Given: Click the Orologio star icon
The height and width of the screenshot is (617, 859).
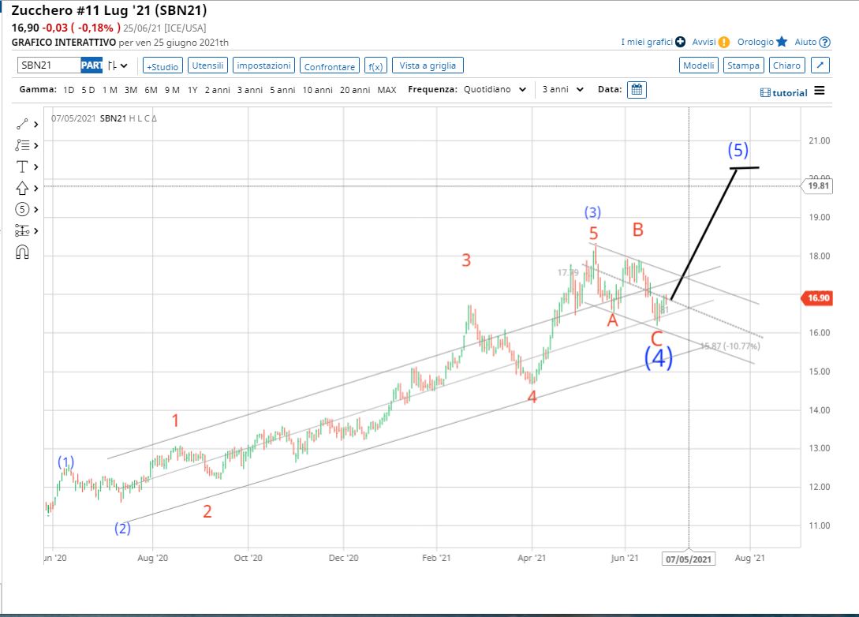Looking at the screenshot, I should (782, 42).
